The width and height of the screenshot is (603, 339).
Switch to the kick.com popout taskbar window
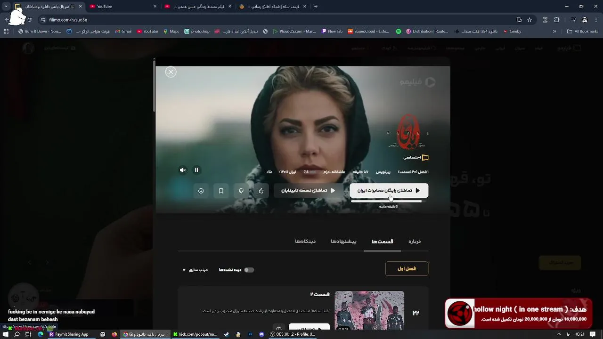[x=195, y=334]
